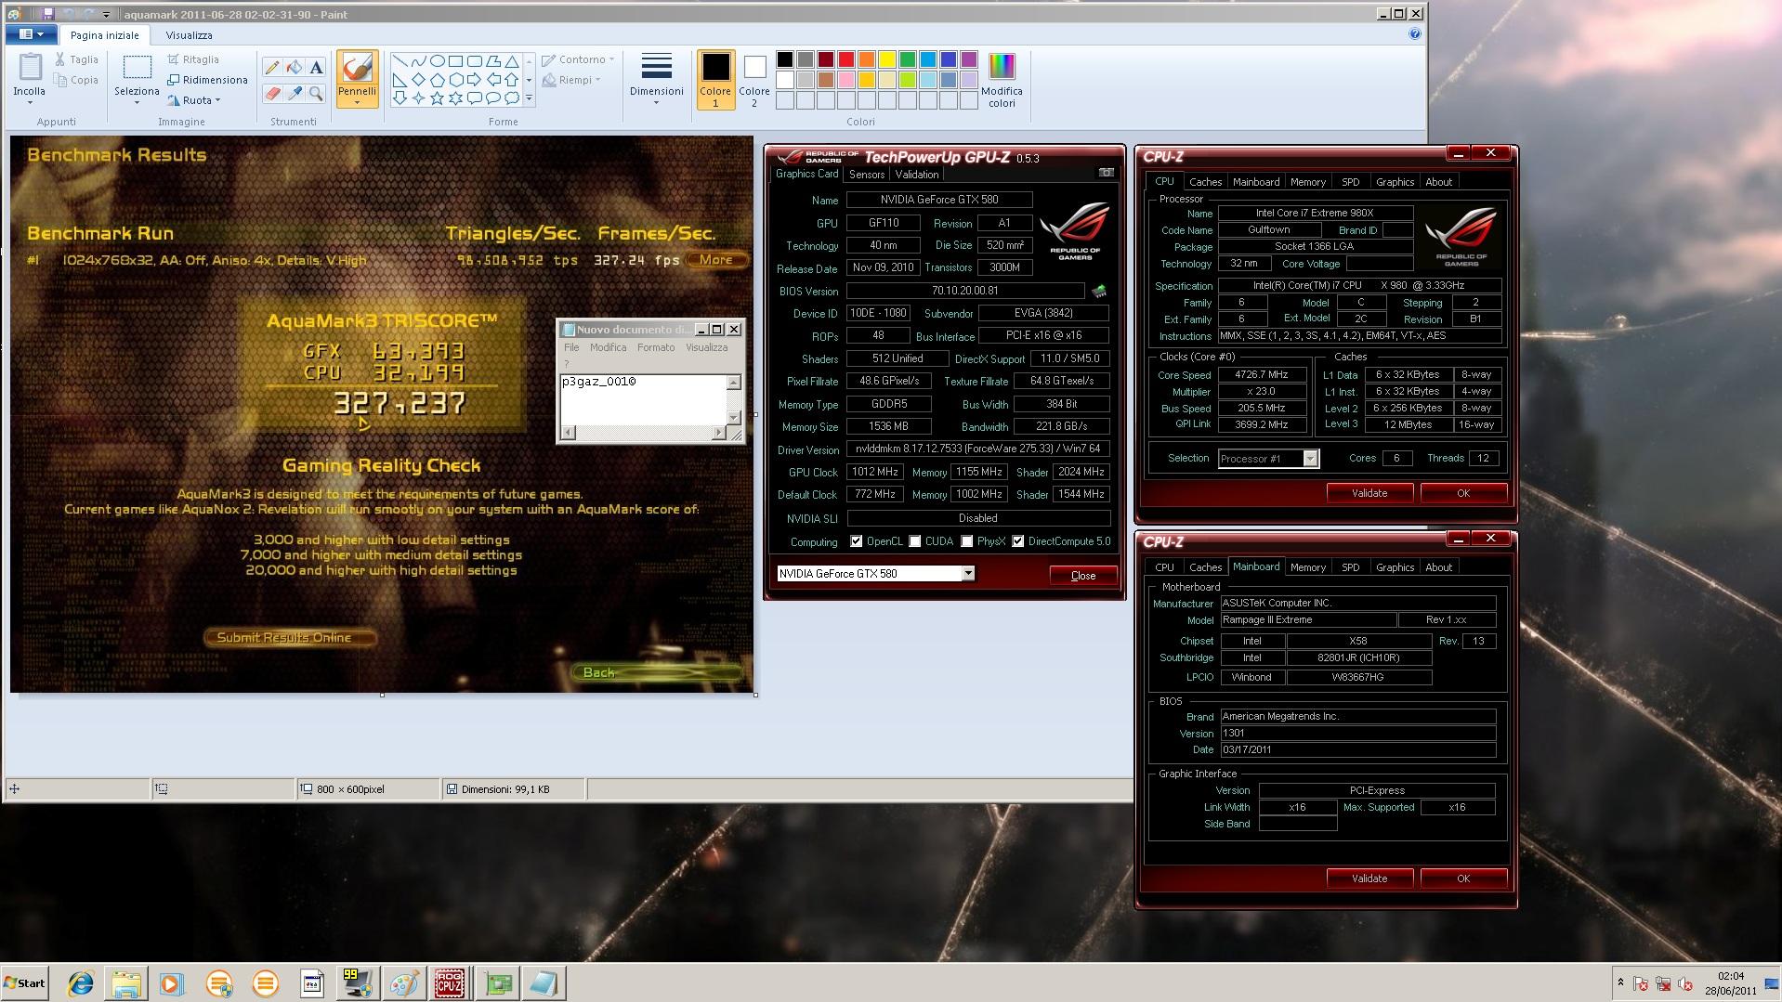Select the Color picker eyedropper tool
Screen dimensions: 1782x1002
click(x=295, y=93)
